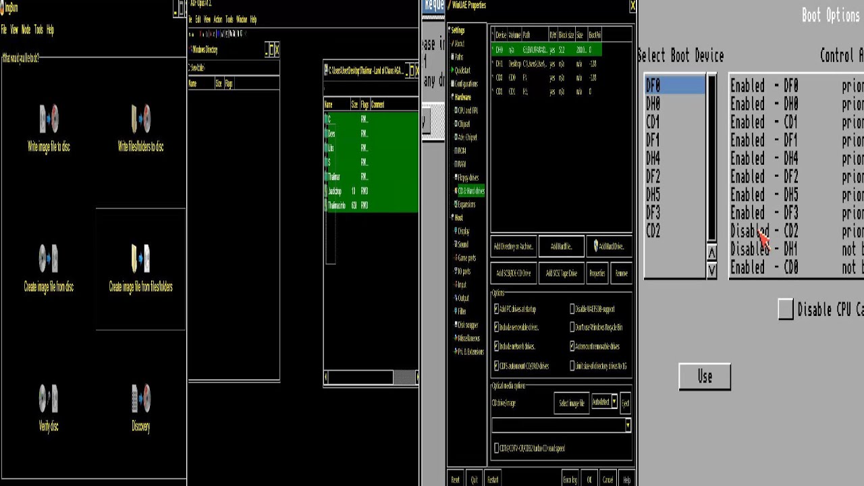Click the Select image file button
This screenshot has height=486, width=864.
click(572, 403)
